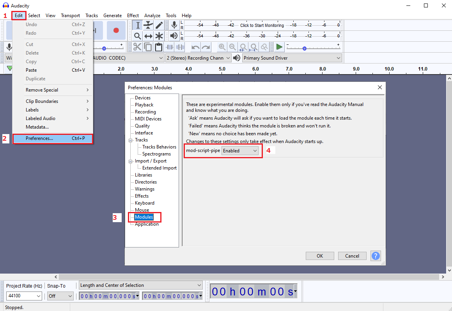Screen dimensions: 452x311
Task: Open the mod-script-pipe Enabled dropdown
Action: pos(240,150)
